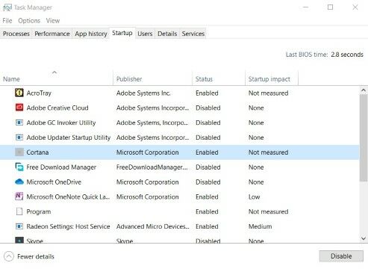This screenshot has height=269, width=368.
Task: Open the View menu
Action: (53, 21)
